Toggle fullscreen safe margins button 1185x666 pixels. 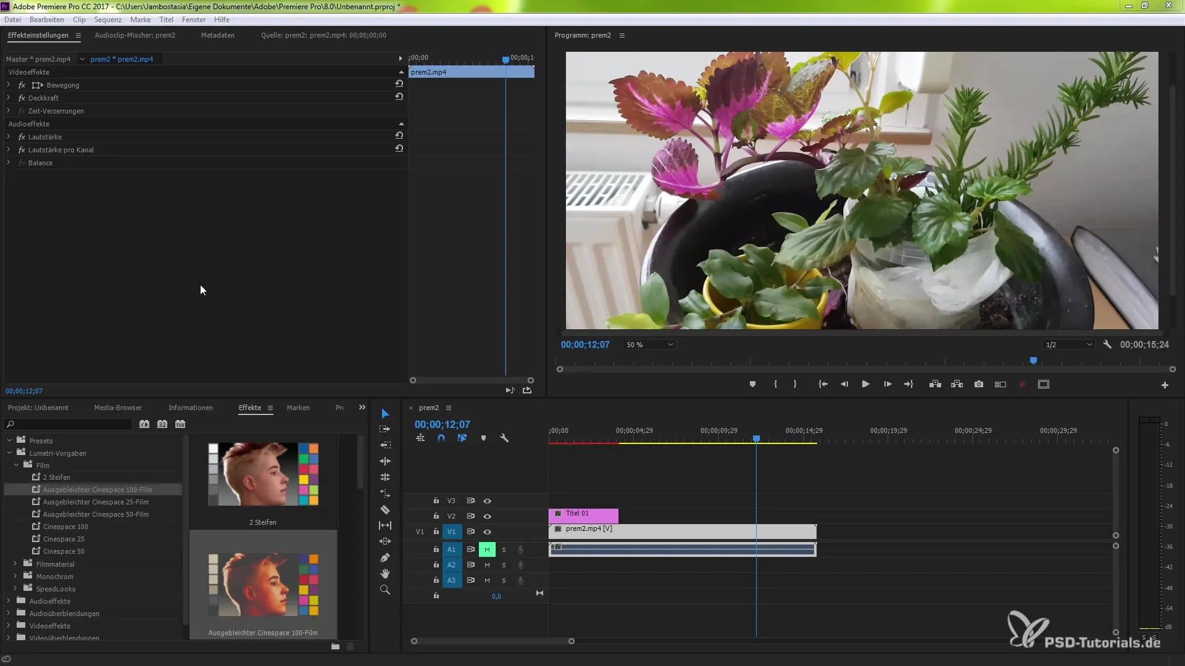pos(1044,384)
